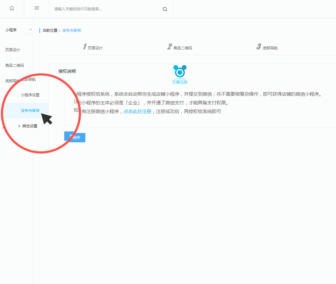Click the step 3 底部导航 indicator

click(x=267, y=47)
